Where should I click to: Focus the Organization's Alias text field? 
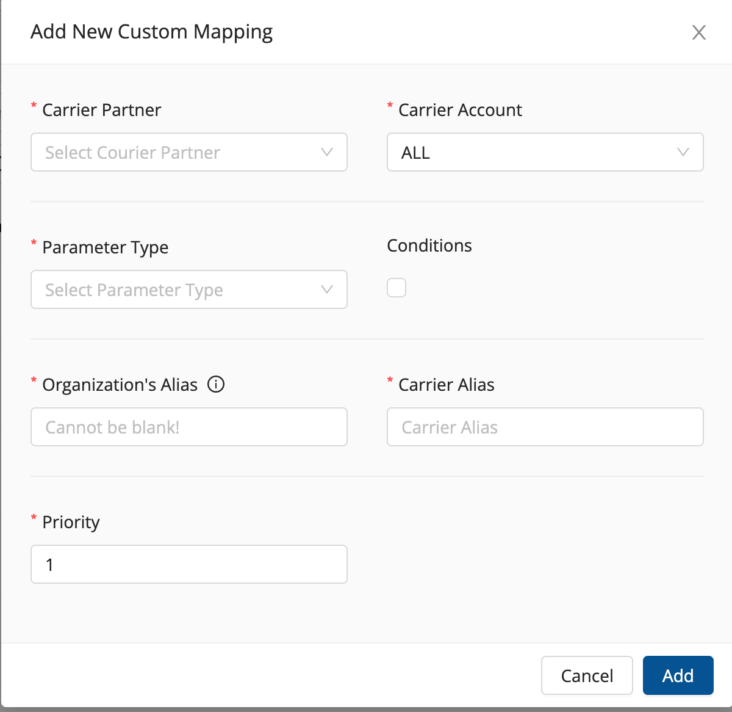click(x=189, y=427)
